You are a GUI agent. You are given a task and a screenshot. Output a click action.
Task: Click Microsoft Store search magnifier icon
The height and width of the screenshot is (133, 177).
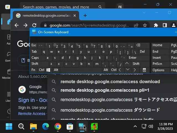pyautogui.click(x=100, y=7)
